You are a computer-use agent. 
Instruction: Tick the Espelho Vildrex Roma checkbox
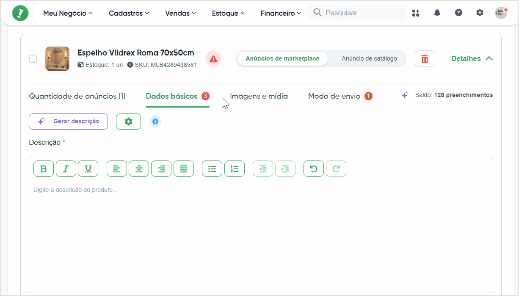33,58
